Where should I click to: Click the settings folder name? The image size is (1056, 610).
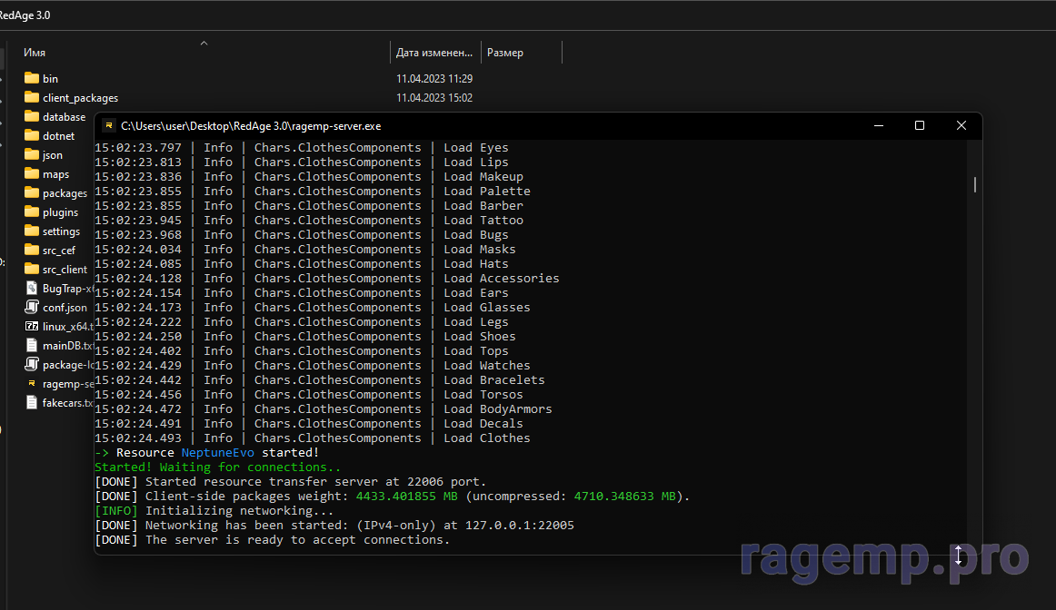pos(61,231)
